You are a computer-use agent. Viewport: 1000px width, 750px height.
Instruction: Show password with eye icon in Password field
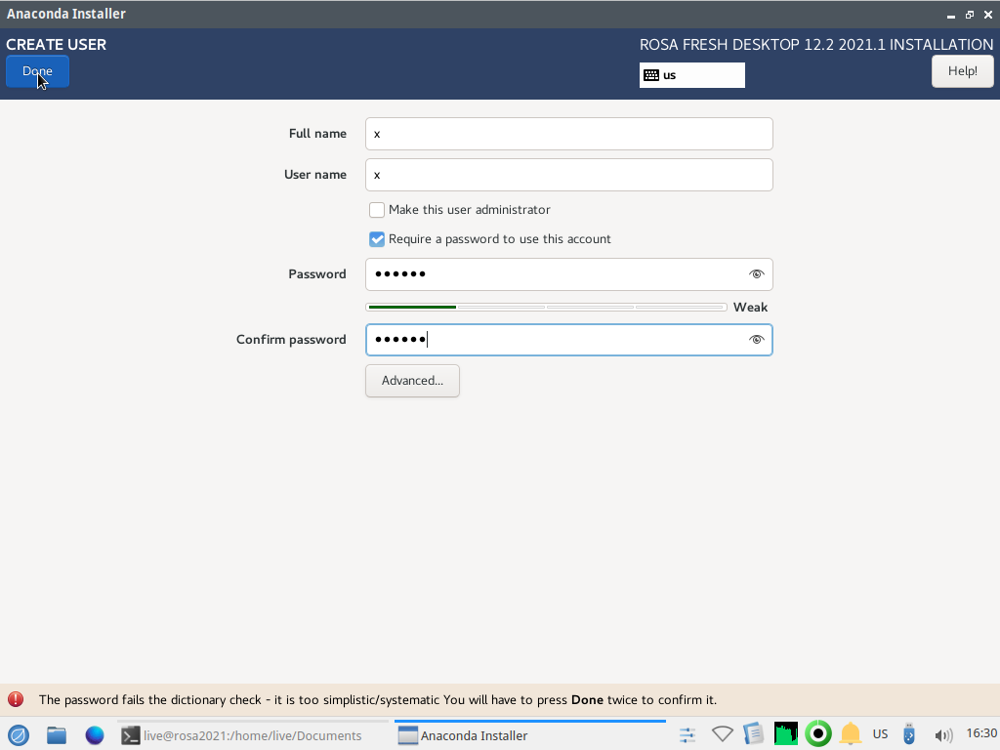pos(756,274)
